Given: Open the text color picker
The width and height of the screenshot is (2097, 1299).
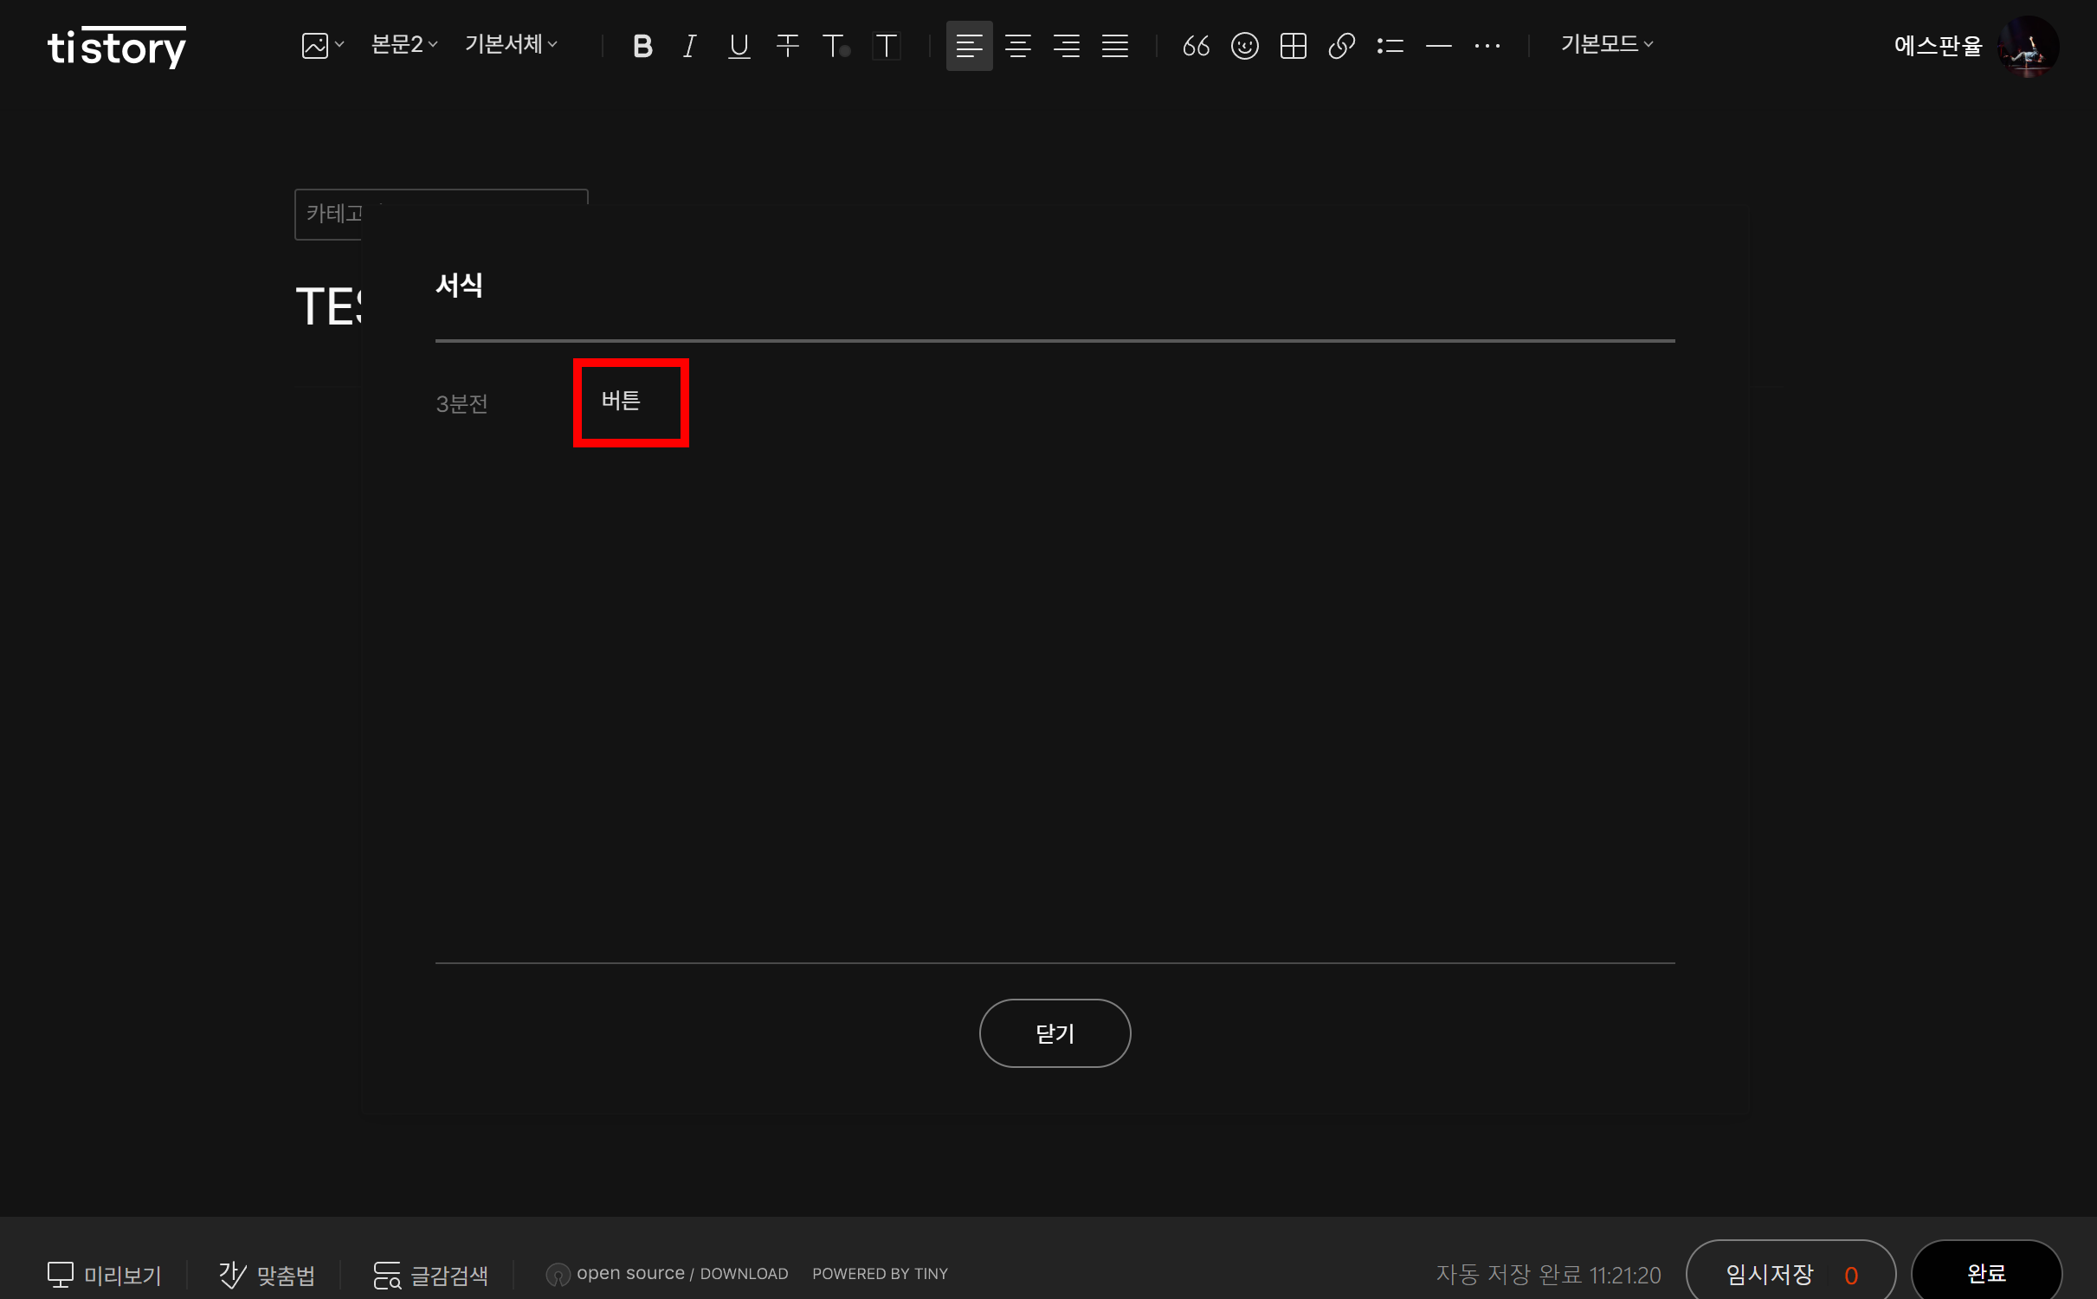Looking at the screenshot, I should point(836,46).
